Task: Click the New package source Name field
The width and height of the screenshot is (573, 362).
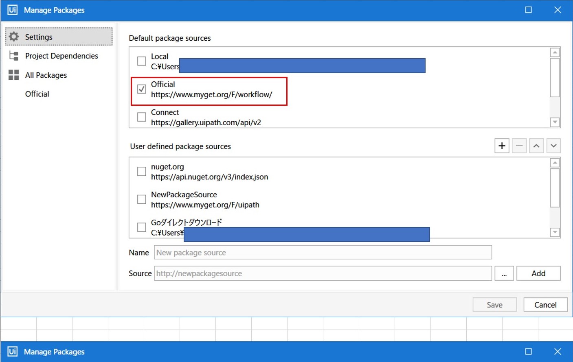Action: click(x=322, y=252)
